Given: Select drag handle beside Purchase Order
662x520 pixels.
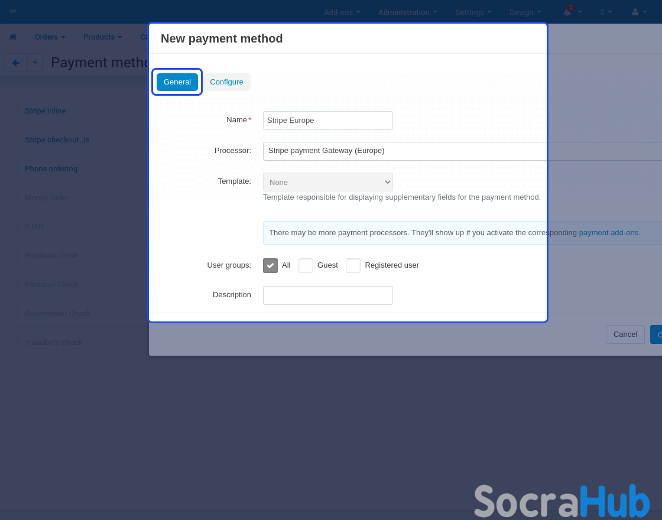Looking at the screenshot, I should [18, 255].
